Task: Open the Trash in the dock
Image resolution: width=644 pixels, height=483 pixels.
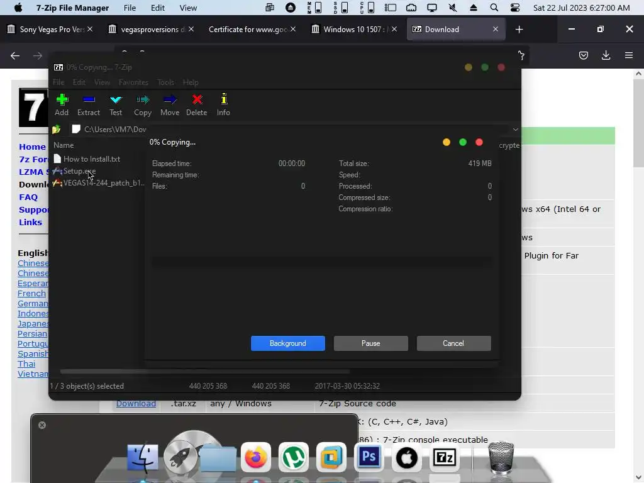Action: (x=501, y=458)
